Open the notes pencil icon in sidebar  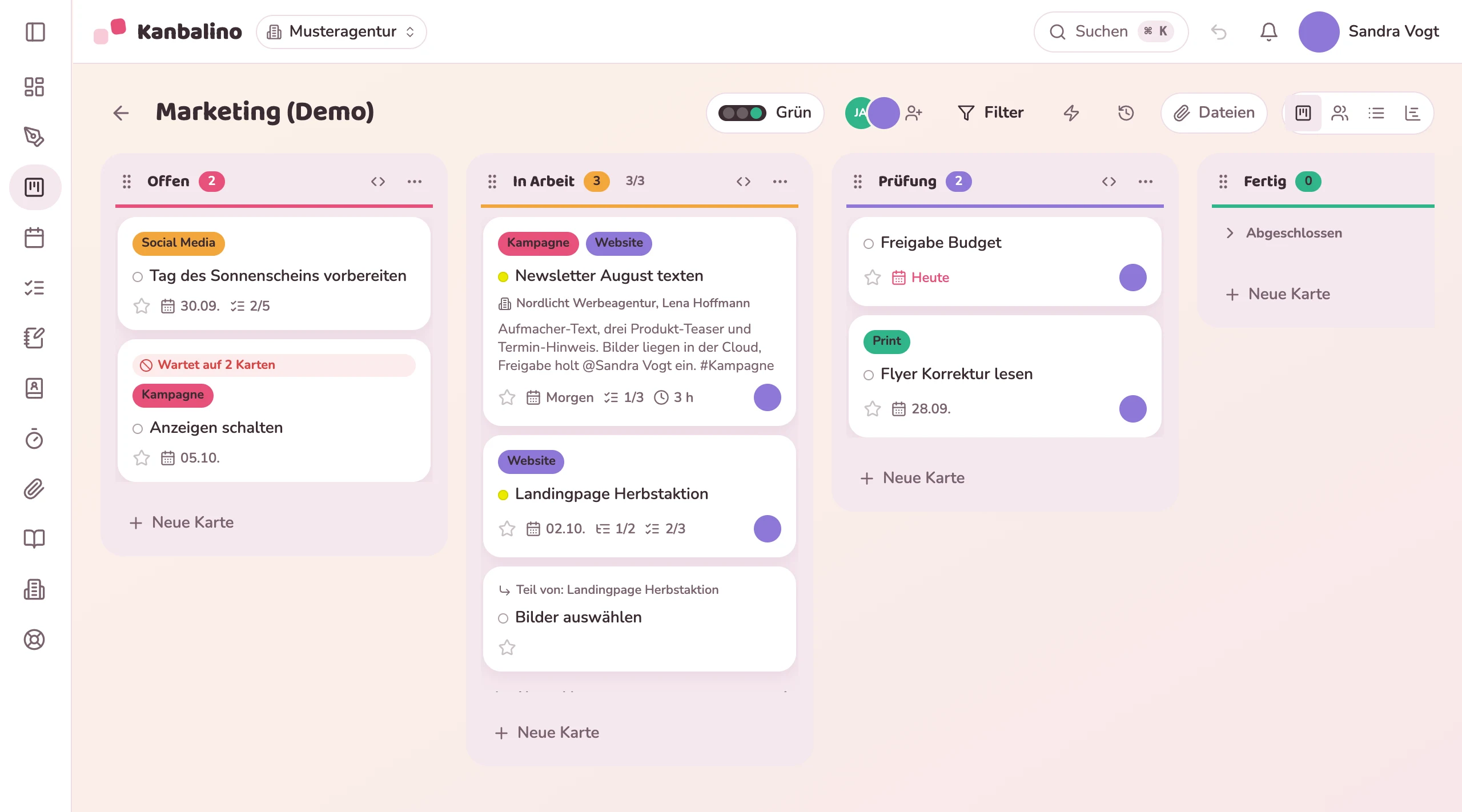pos(34,338)
